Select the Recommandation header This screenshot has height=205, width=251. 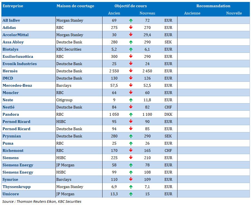click(213, 6)
